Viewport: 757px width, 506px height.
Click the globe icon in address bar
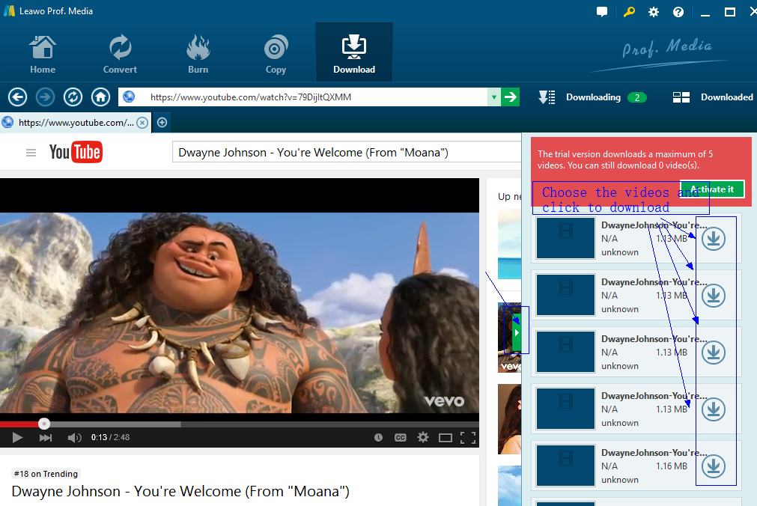pos(129,97)
